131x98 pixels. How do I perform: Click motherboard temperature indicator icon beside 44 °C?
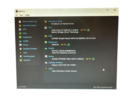point(68,44)
